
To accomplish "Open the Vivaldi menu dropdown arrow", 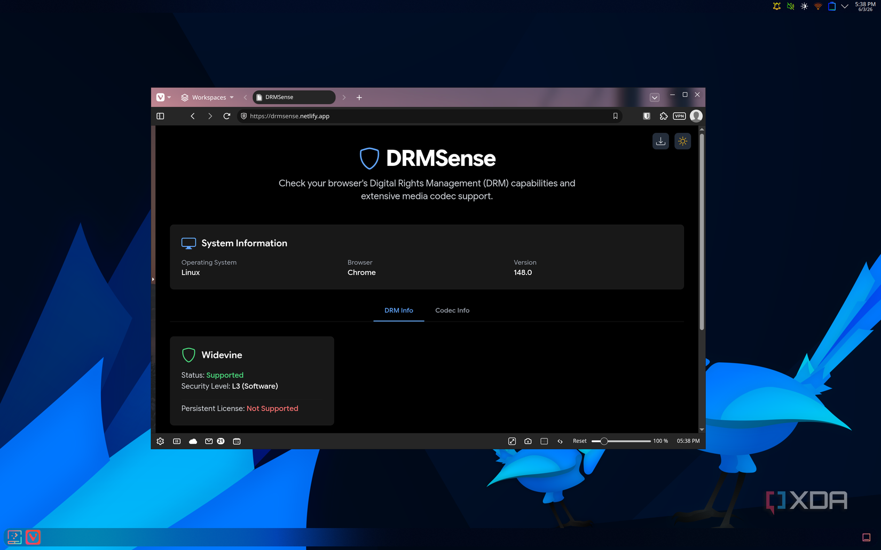I will (x=169, y=97).
